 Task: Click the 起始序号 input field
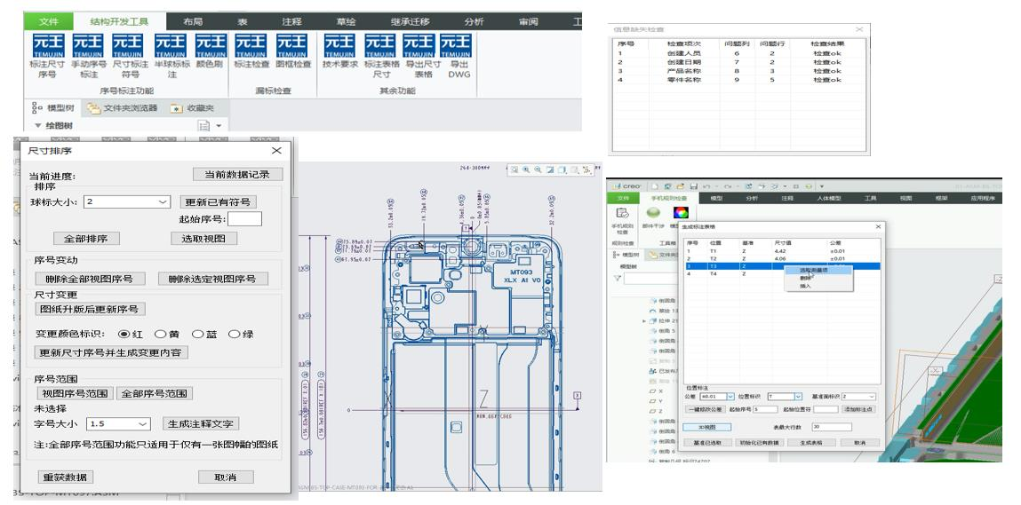(x=244, y=219)
